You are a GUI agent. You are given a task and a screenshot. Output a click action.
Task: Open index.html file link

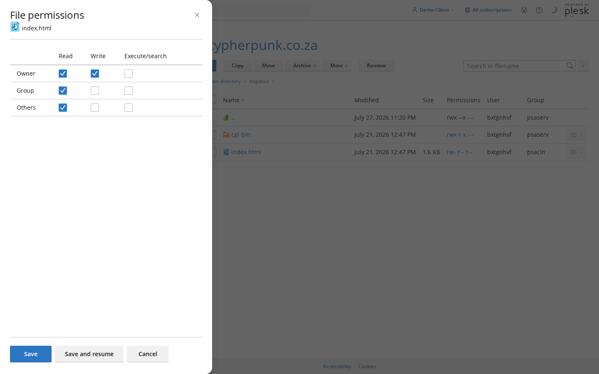[x=246, y=152]
